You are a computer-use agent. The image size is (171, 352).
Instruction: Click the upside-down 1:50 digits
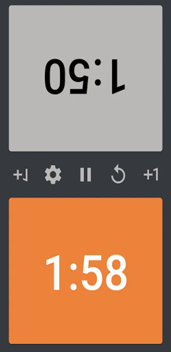click(85, 77)
